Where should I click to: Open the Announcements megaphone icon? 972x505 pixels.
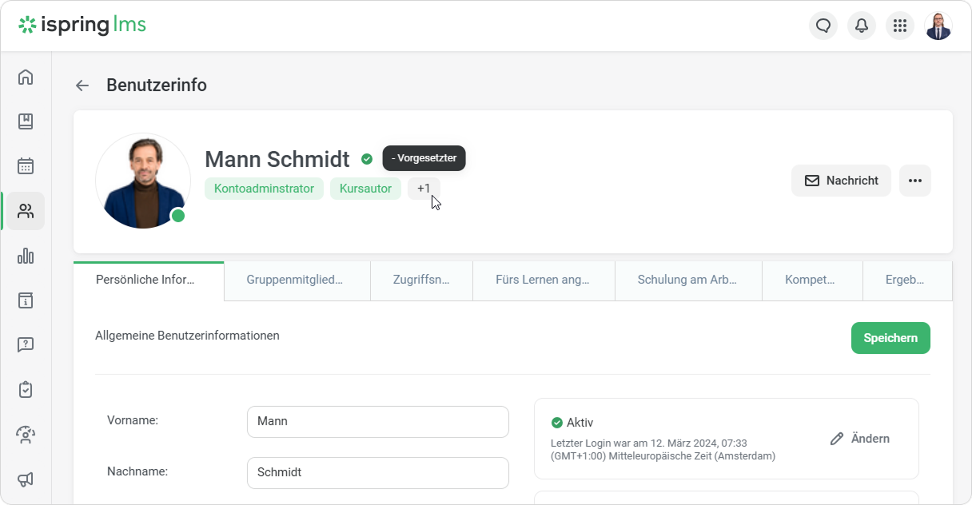26,479
